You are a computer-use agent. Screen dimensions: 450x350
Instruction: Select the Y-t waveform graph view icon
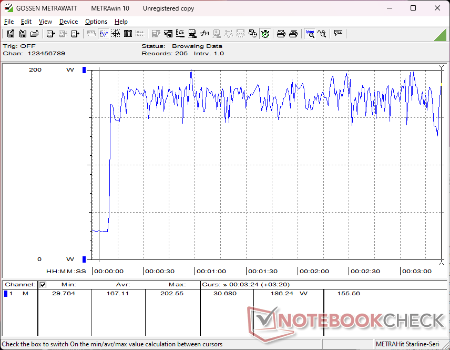[x=104, y=34]
